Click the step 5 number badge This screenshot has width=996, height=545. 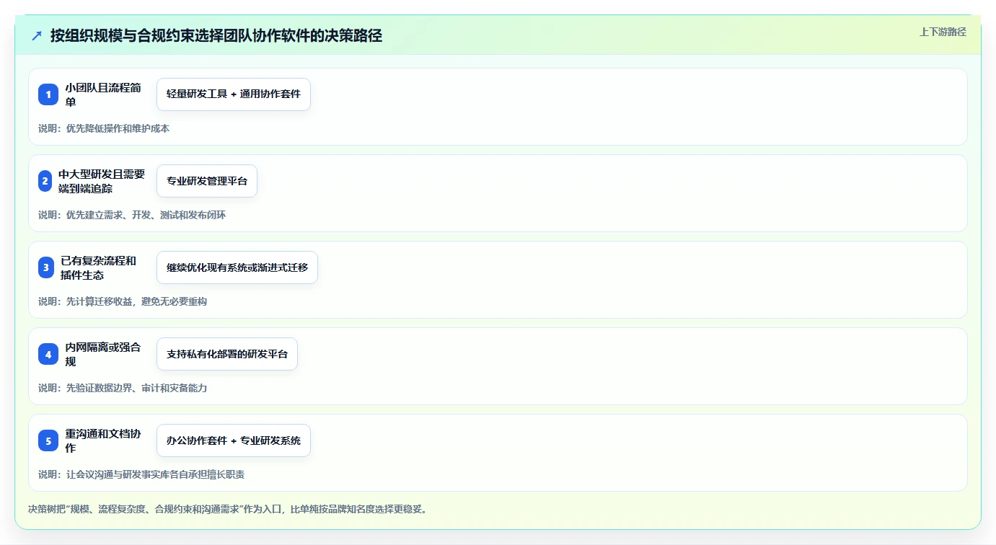48,440
